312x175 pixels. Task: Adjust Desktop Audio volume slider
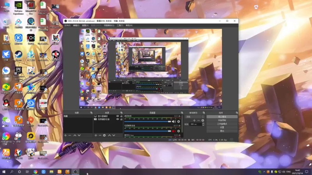(148, 121)
